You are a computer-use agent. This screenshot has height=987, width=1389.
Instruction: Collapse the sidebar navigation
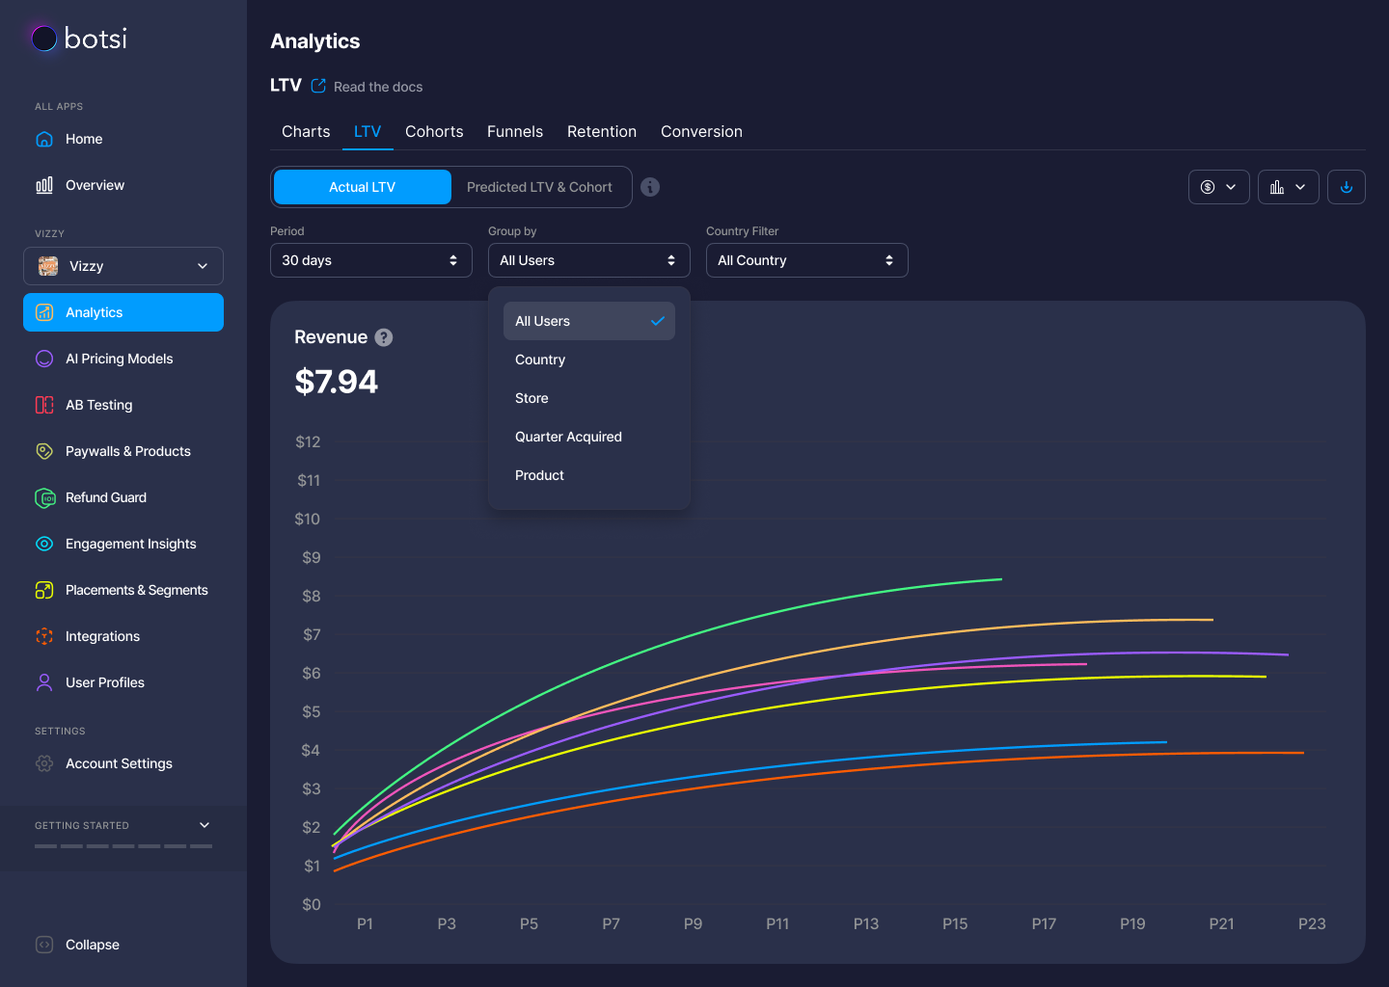(92, 945)
